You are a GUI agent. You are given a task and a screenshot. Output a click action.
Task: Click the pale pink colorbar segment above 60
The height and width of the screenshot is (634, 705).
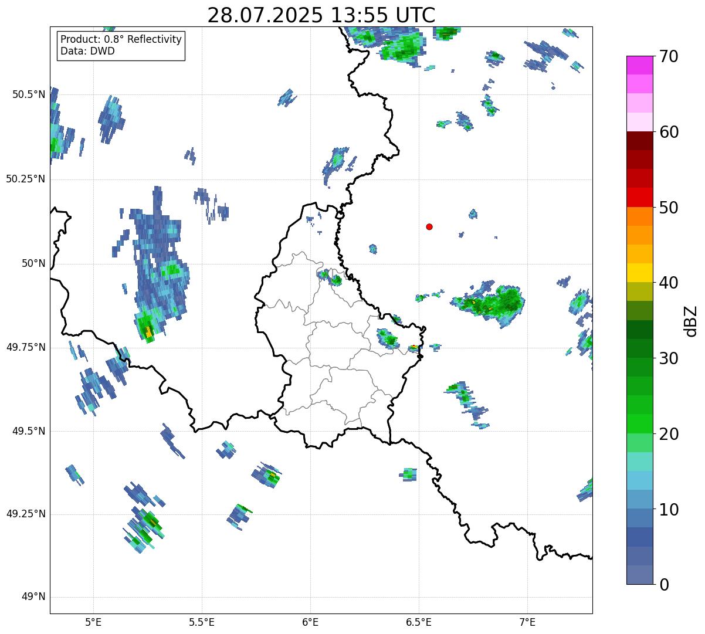coord(640,122)
